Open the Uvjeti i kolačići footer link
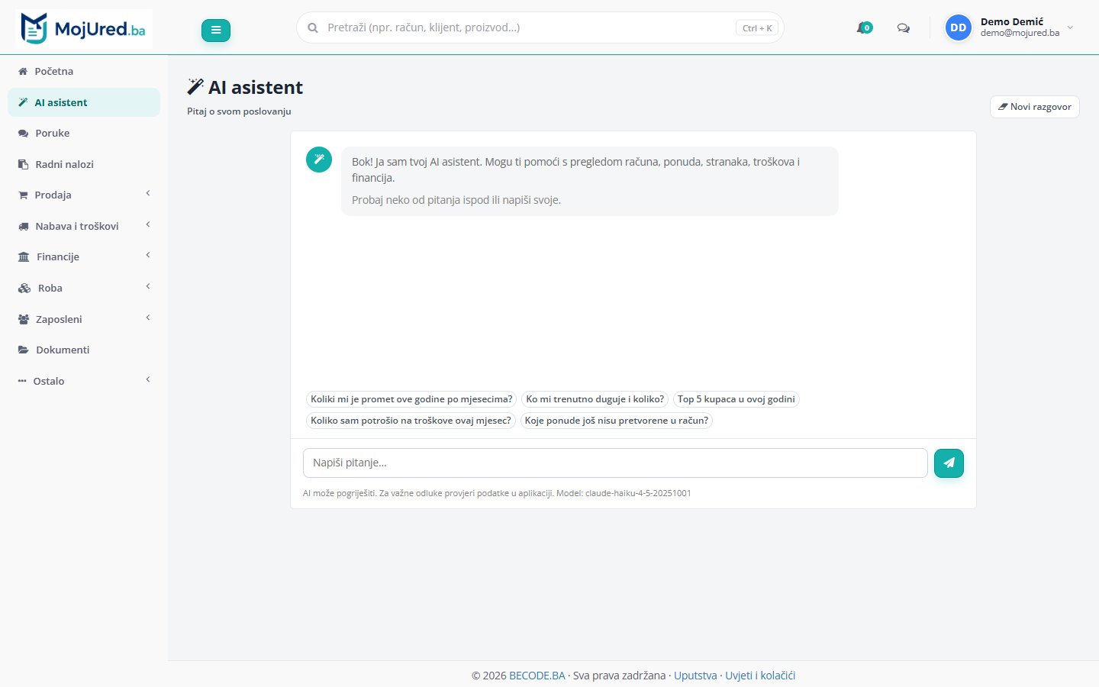 point(760,676)
